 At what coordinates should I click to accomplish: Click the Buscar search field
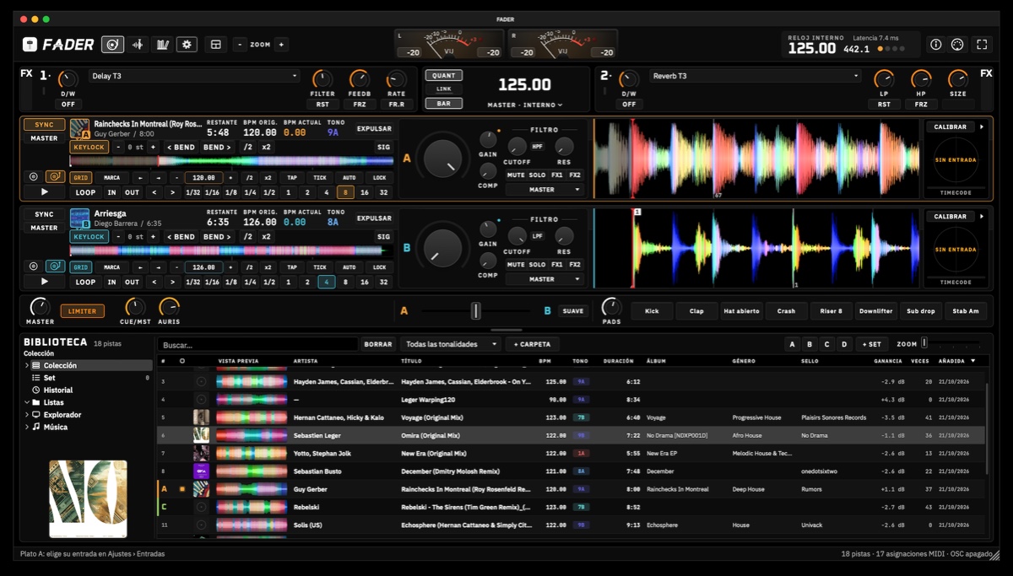(257, 344)
